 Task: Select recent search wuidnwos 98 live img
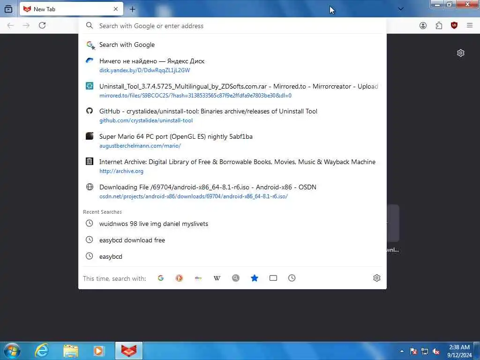232,224
